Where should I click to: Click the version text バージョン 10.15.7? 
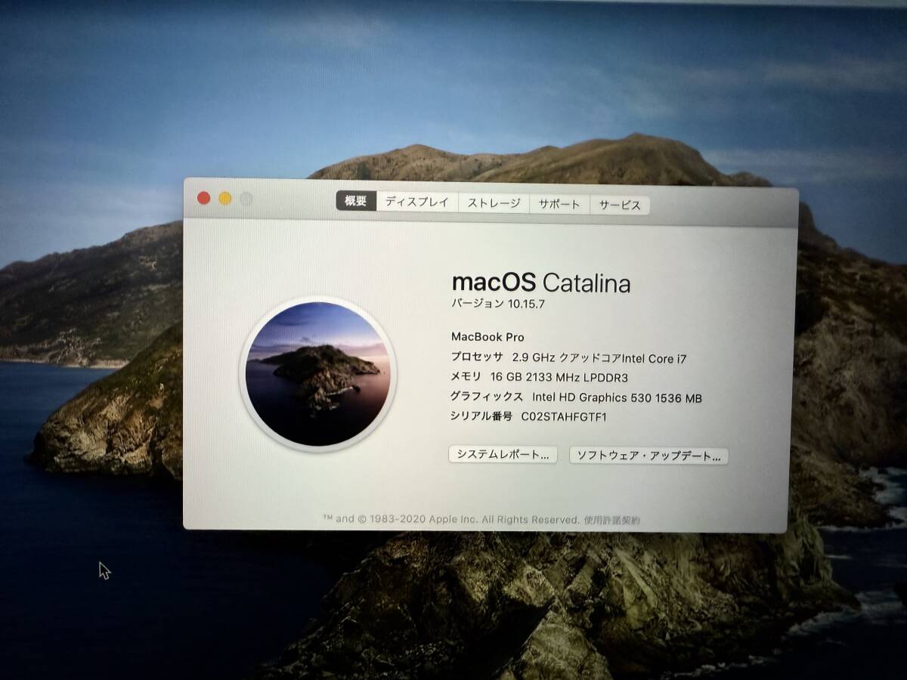point(498,304)
